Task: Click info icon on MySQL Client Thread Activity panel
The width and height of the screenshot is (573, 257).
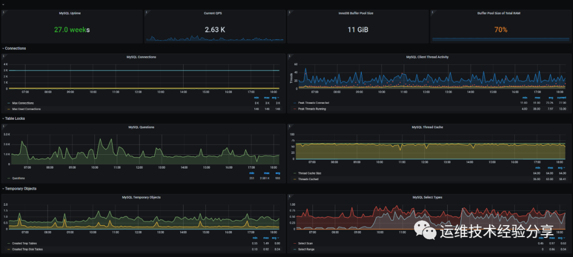Action: pyautogui.click(x=290, y=56)
